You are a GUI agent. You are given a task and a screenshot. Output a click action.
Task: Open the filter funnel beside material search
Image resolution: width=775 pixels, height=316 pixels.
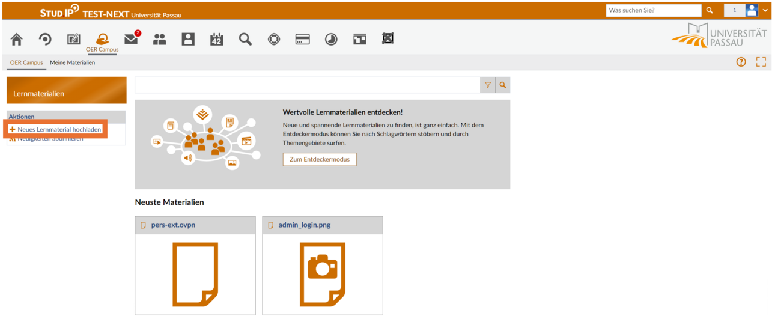coord(488,85)
